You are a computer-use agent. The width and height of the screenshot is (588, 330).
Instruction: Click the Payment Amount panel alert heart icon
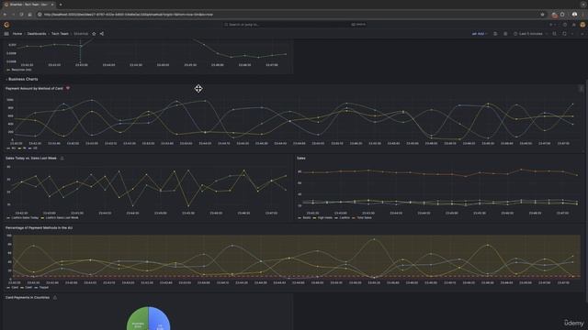click(68, 88)
